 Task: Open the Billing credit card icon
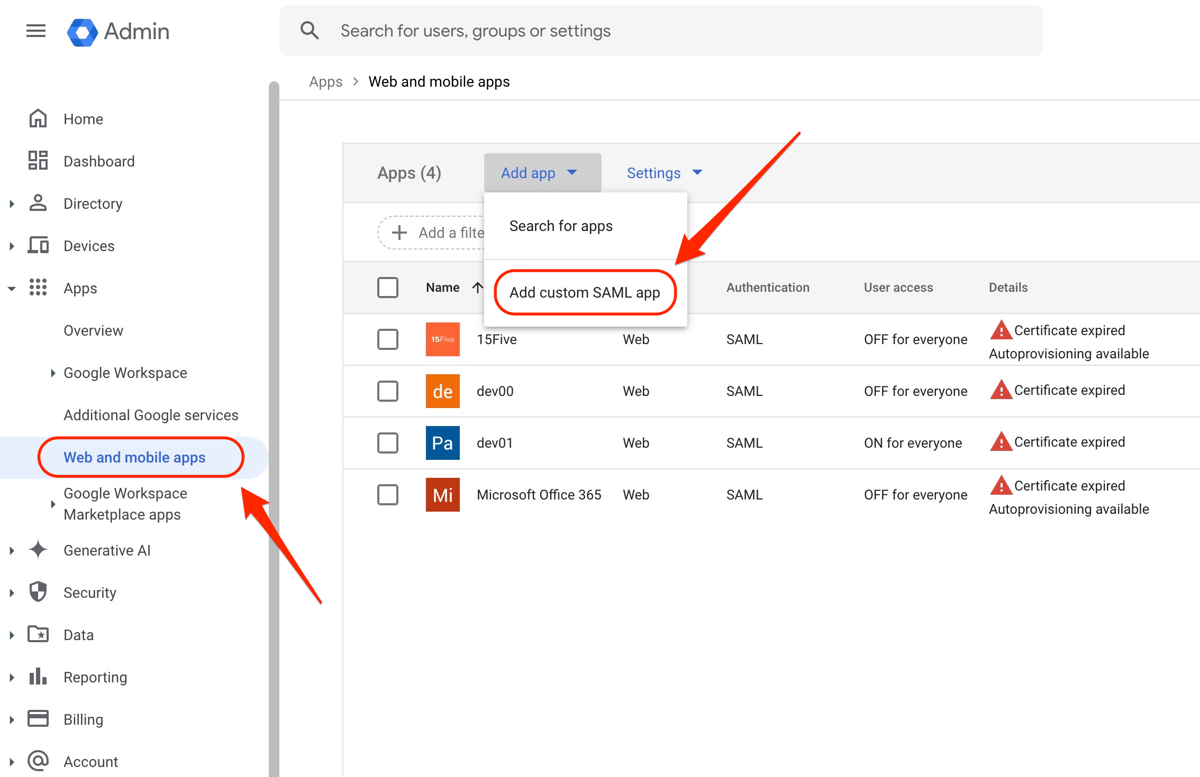38,719
